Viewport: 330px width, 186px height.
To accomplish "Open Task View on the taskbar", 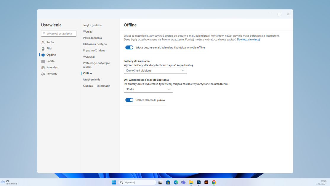I will [160, 182].
